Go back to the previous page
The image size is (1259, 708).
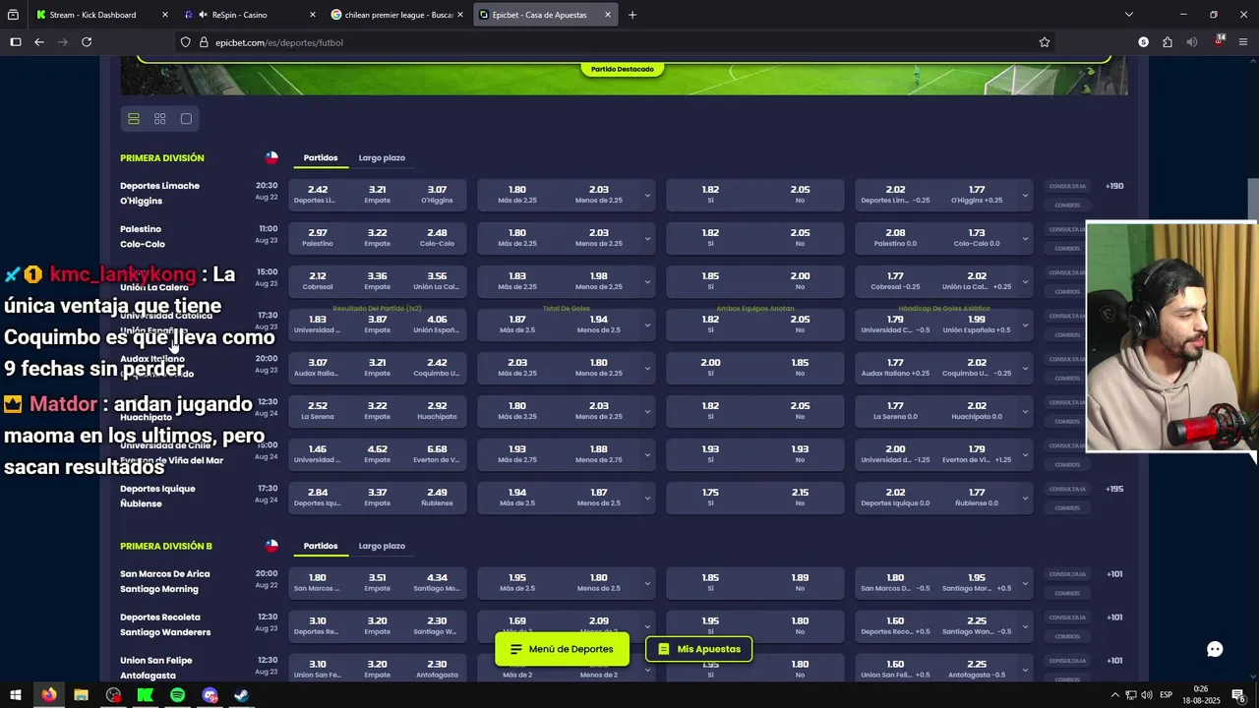39,42
